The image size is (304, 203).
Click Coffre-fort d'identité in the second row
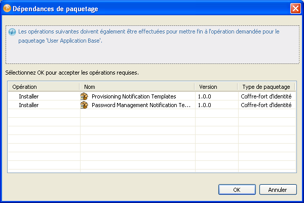coord(266,106)
